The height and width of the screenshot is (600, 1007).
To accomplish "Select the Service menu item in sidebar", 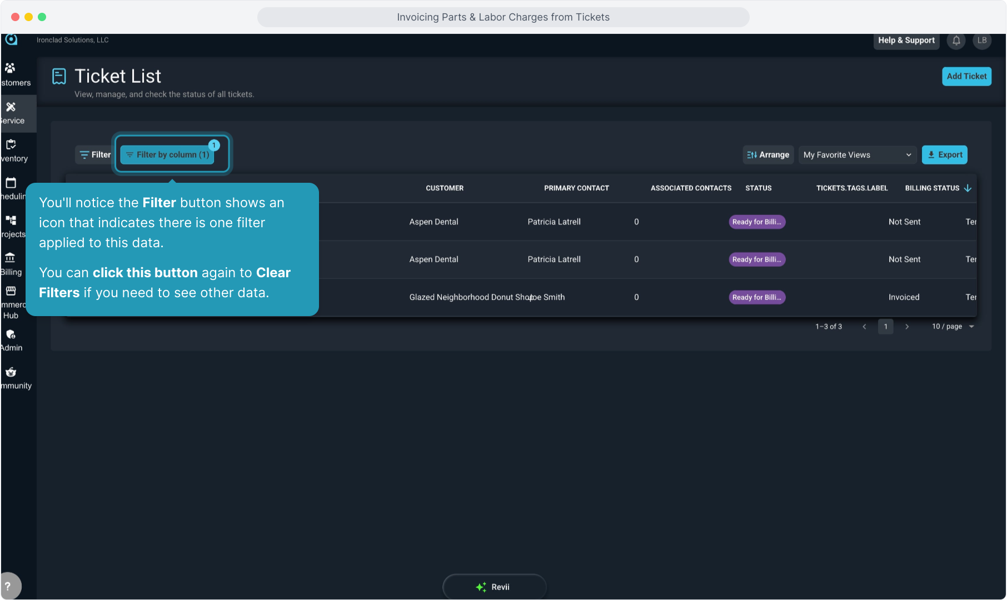I will pos(13,113).
